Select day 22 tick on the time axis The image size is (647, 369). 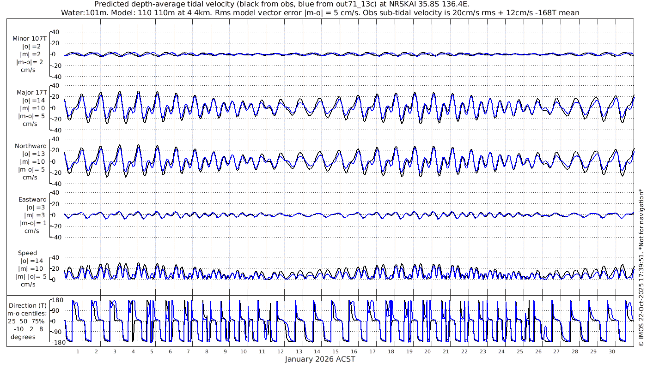point(464,351)
